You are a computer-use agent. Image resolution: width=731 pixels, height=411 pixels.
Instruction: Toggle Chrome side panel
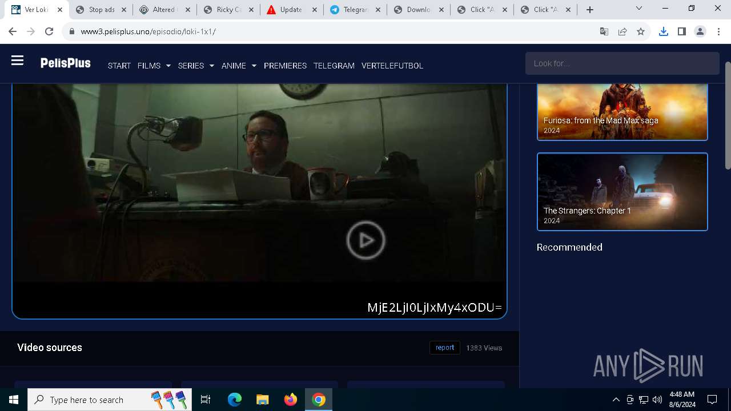(x=681, y=32)
